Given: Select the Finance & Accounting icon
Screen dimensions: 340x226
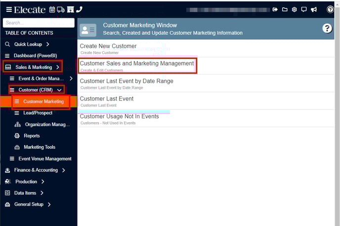Looking at the screenshot, I should coord(7,170).
